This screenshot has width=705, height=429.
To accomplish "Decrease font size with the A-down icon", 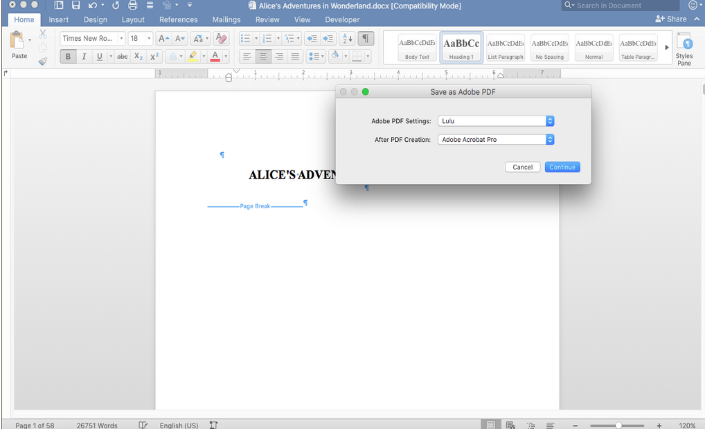I will pyautogui.click(x=180, y=39).
